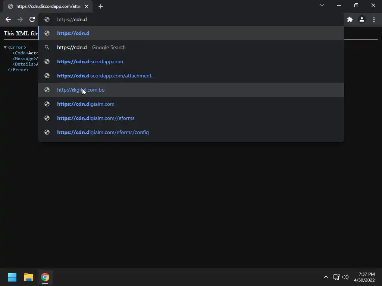Image resolution: width=382 pixels, height=286 pixels.
Task: Click the Chrome taskbar icon
Action: tap(45, 277)
